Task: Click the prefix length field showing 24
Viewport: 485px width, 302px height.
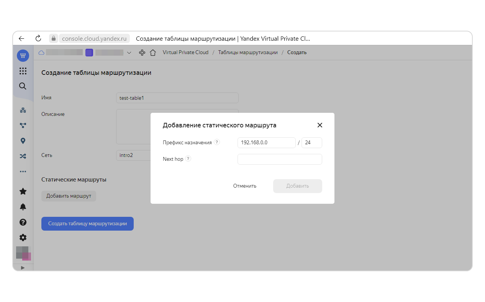Action: [x=311, y=143]
